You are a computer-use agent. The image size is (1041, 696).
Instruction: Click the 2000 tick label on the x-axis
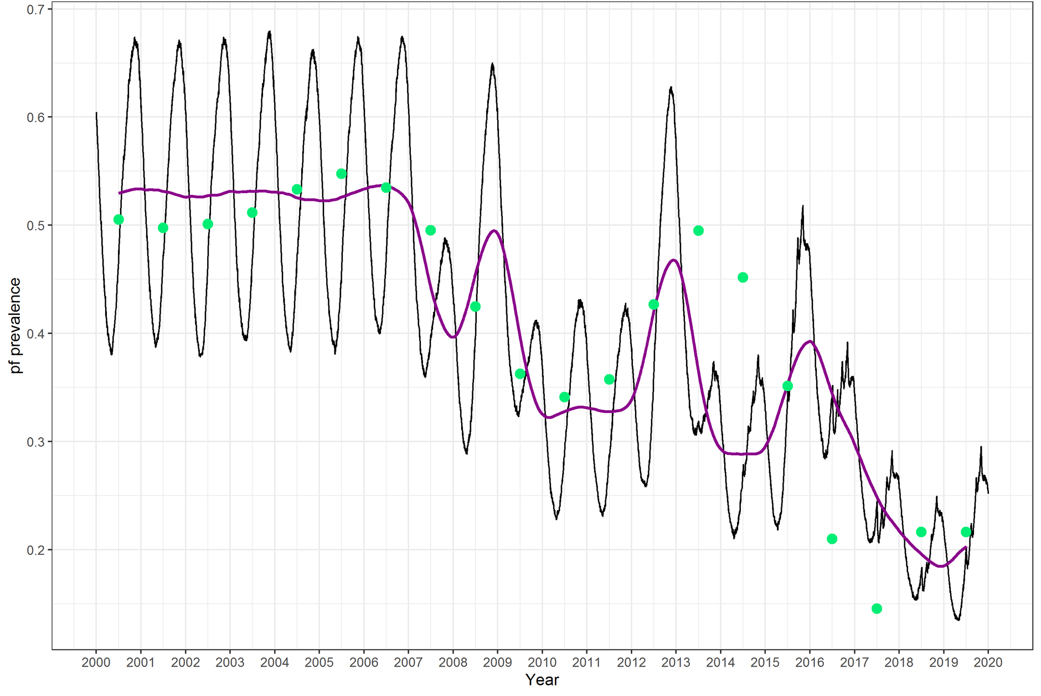coord(96,663)
